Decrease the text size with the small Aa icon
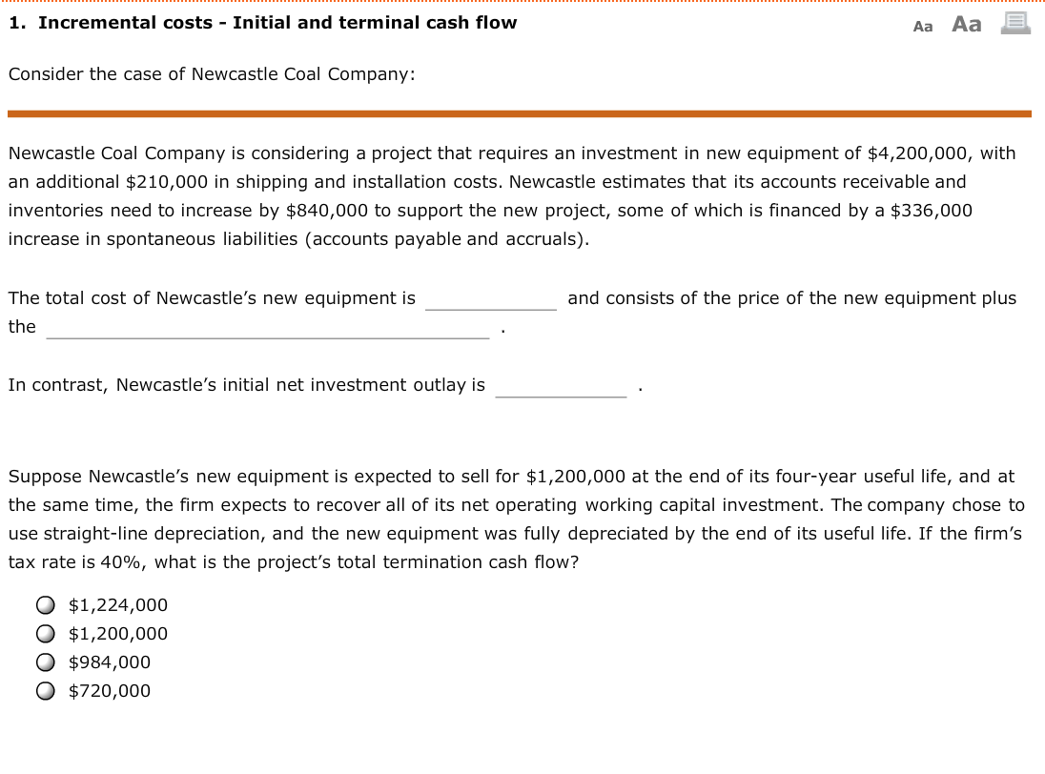Viewport: 1045px width, 774px height. [x=922, y=26]
